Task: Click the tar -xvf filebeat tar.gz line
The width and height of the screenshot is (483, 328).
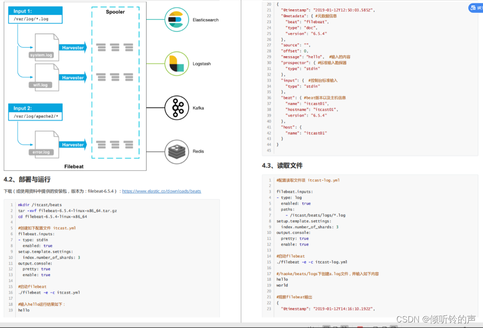Action: pyautogui.click(x=67, y=211)
